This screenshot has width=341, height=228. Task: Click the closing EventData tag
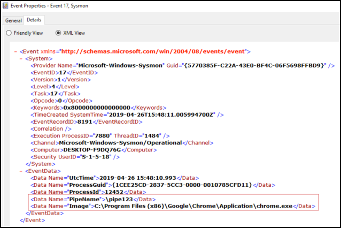pyautogui.click(x=44, y=213)
